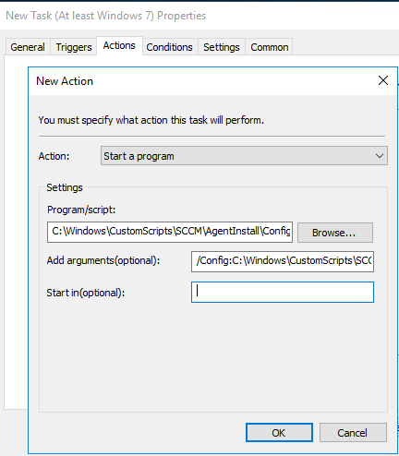Confirm the action with OK
This screenshot has height=456, width=399.
pyautogui.click(x=279, y=433)
